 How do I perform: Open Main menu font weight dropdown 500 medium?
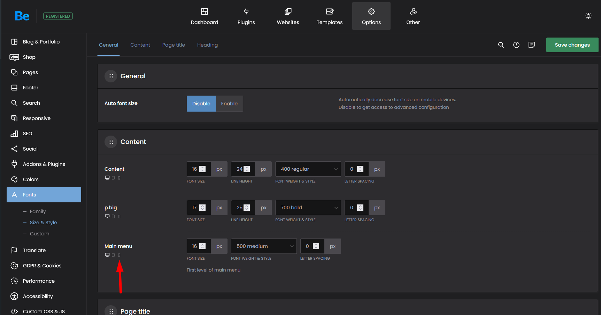[264, 246]
